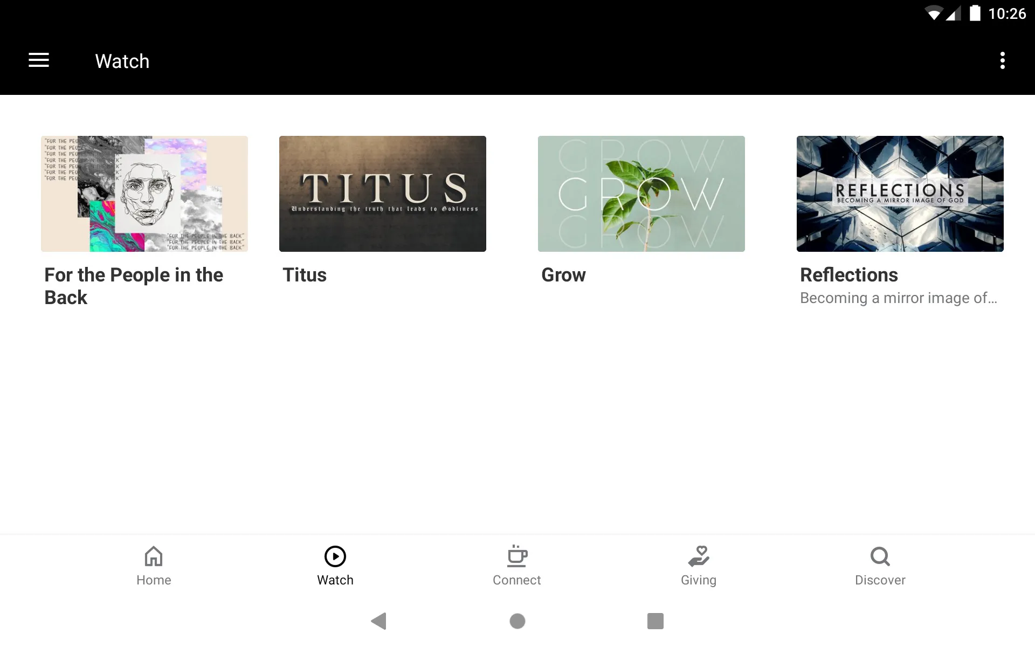Viewport: 1035px width, 647px height.
Task: Open For the People in the Back series
Action: [x=144, y=194]
